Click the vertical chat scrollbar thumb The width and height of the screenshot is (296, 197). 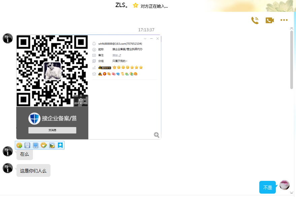pyautogui.click(x=292, y=60)
